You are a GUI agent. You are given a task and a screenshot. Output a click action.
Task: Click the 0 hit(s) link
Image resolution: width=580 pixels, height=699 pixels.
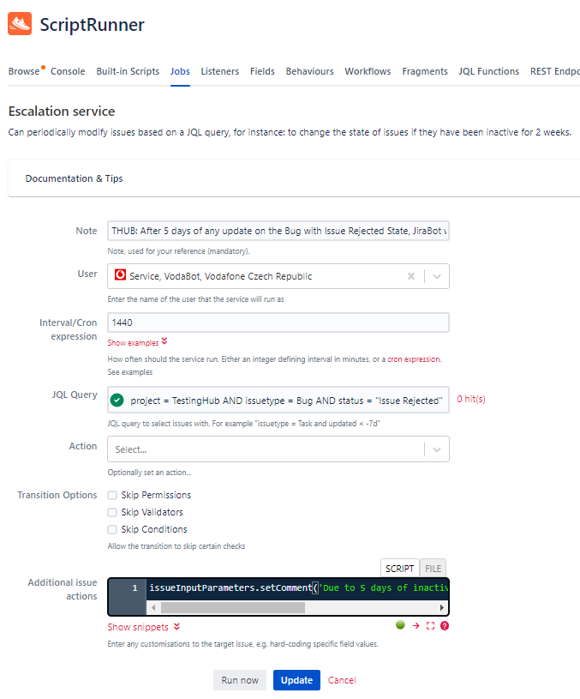471,399
